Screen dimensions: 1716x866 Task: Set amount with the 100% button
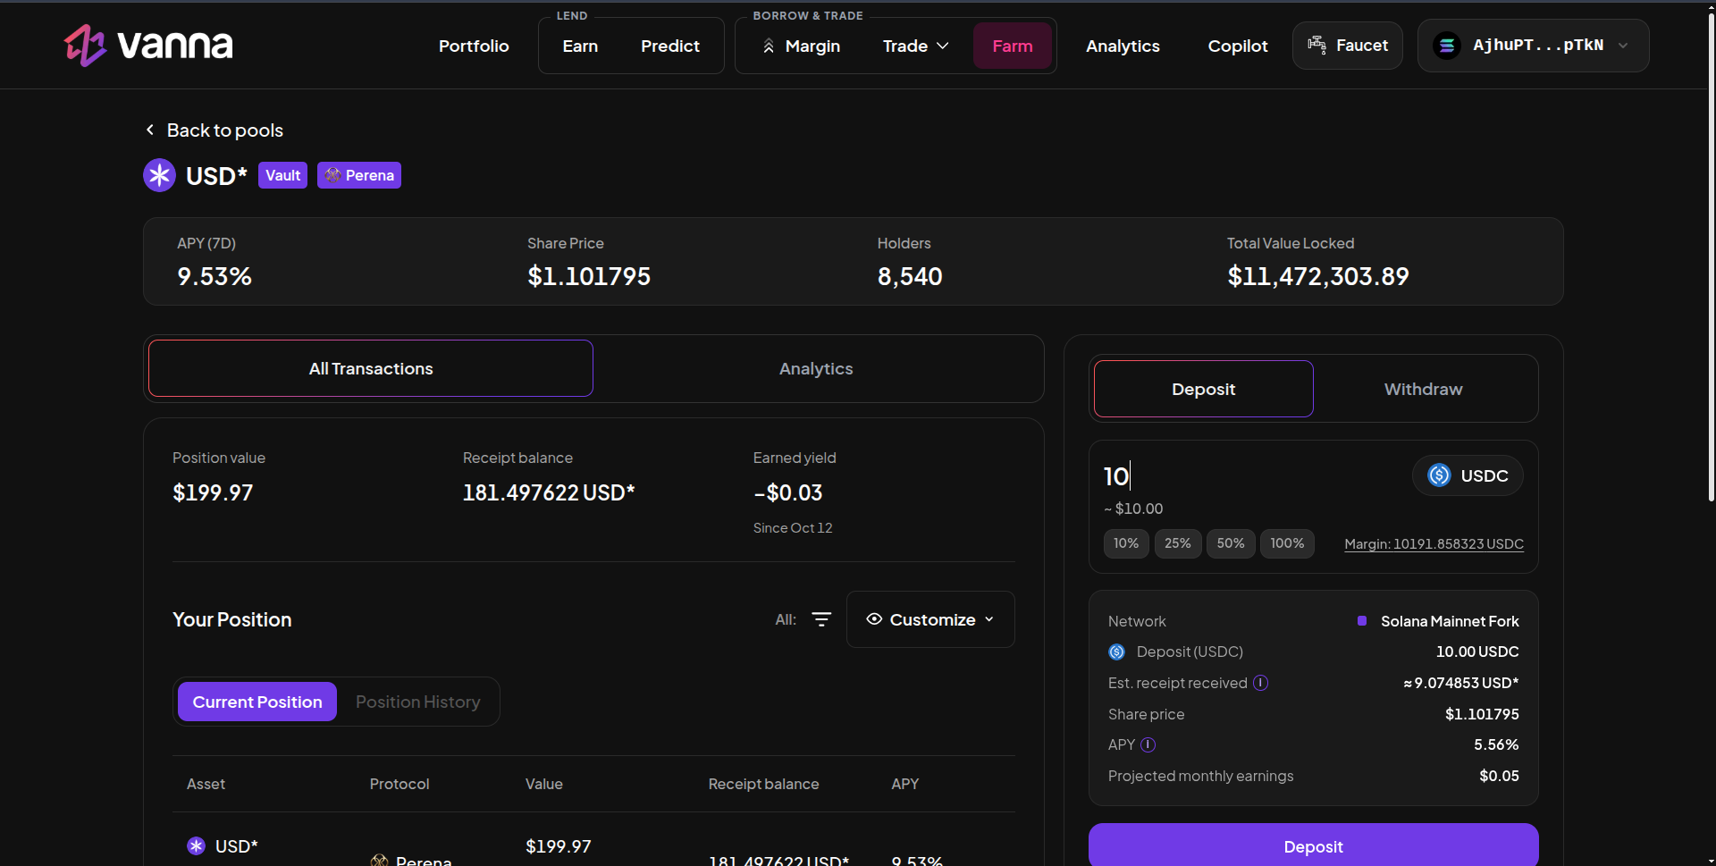tap(1287, 543)
